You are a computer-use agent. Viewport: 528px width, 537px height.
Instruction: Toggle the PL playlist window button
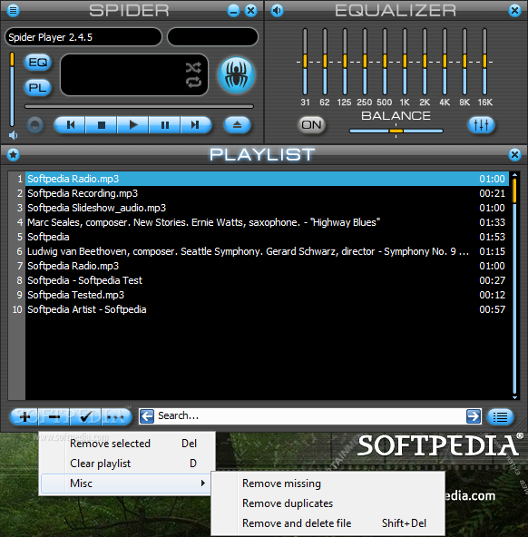pyautogui.click(x=38, y=88)
